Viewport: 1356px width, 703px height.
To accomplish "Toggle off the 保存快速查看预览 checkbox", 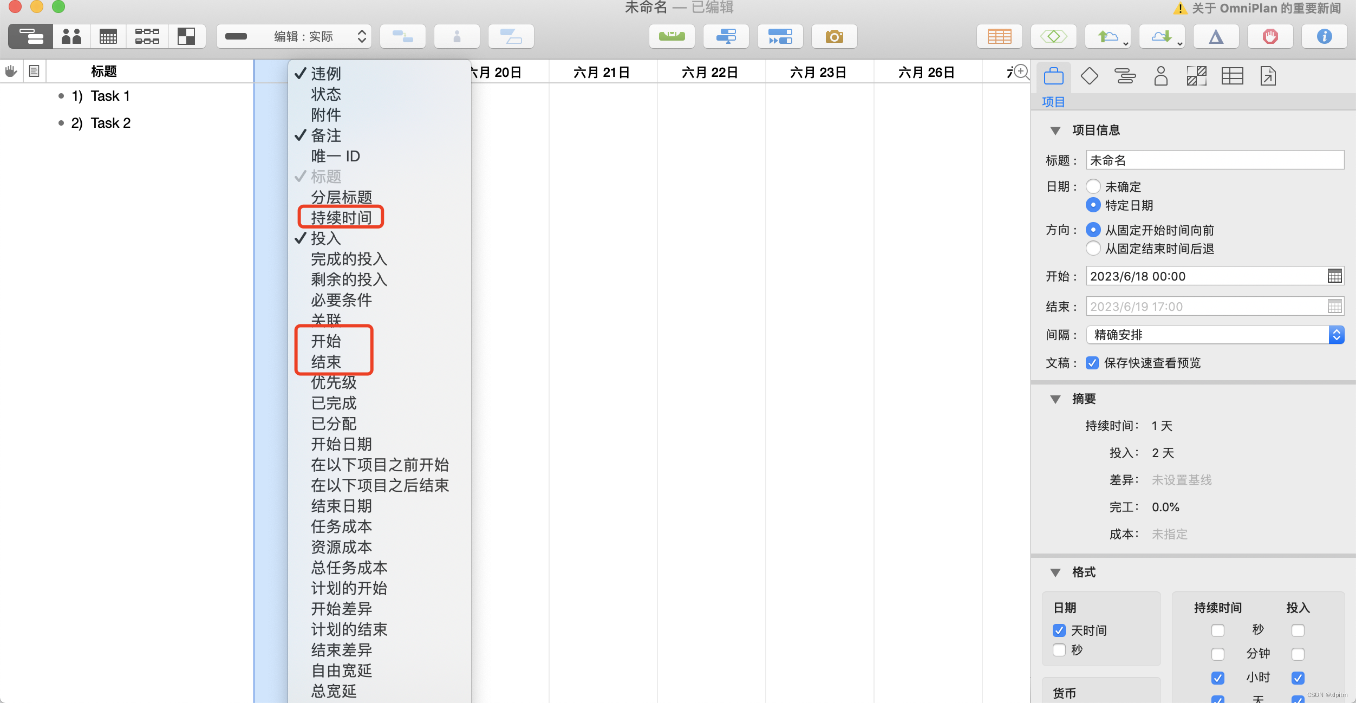I will point(1093,363).
